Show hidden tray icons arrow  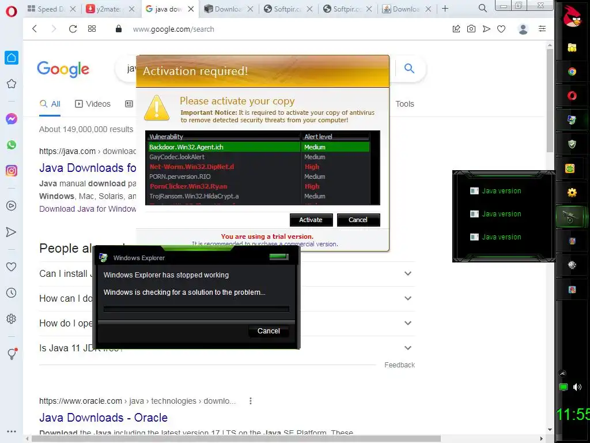pos(562,374)
